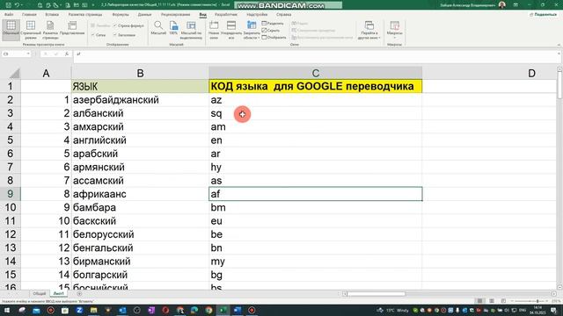Select cell with азербайджанский
Viewport: 563px width, 316px height.
140,99
